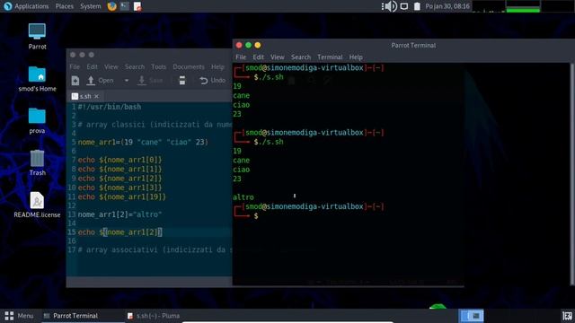Open the Applications menu in top panel
Viewport: 575px width, 323px height.
[x=26, y=6]
